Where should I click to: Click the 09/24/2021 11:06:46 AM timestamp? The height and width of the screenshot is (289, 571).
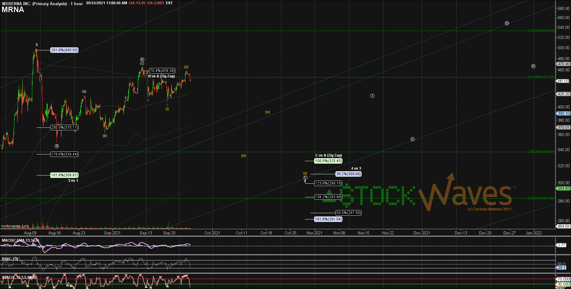tap(107, 3)
